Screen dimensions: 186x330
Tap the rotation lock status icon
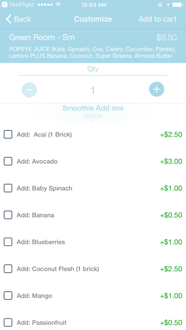click(x=160, y=4)
